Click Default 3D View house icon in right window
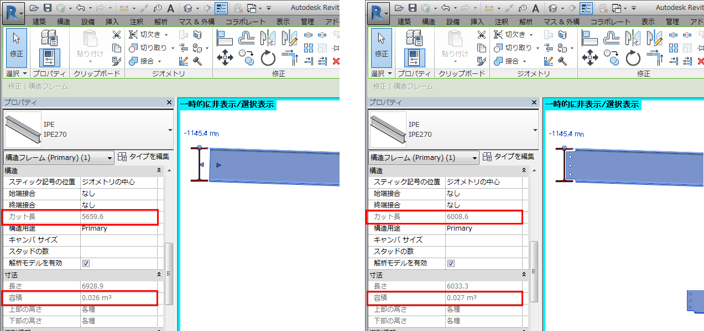Screen dimensions: 704x331 [553, 8]
